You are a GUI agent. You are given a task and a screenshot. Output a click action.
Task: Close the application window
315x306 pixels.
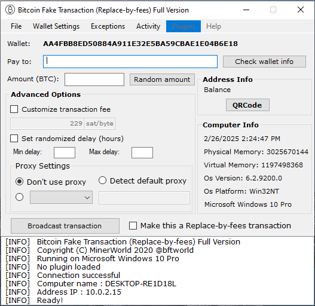pos(301,10)
